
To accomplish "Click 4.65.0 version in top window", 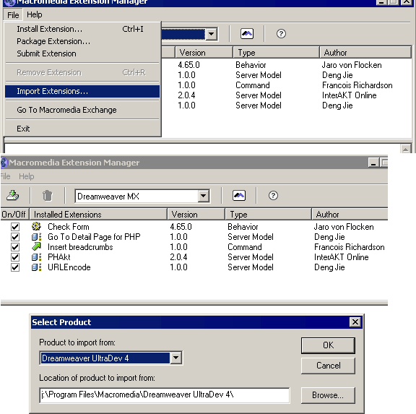I will (x=188, y=65).
